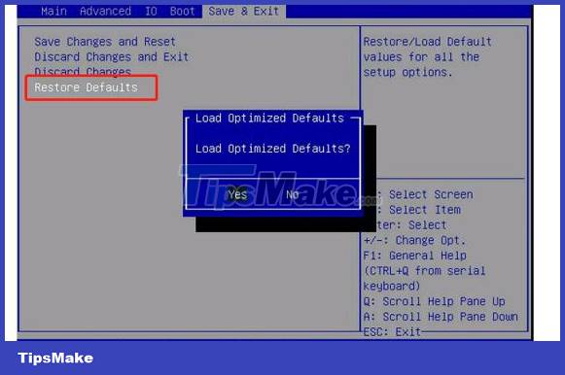Select Discard Changes and Exit

(111, 57)
